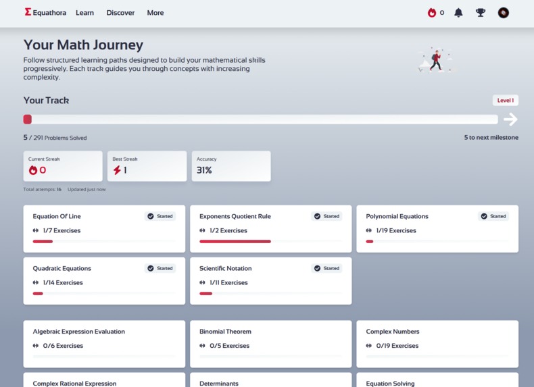Click the 'Your Track' heading
Screen dimensions: 534x387
47,101
